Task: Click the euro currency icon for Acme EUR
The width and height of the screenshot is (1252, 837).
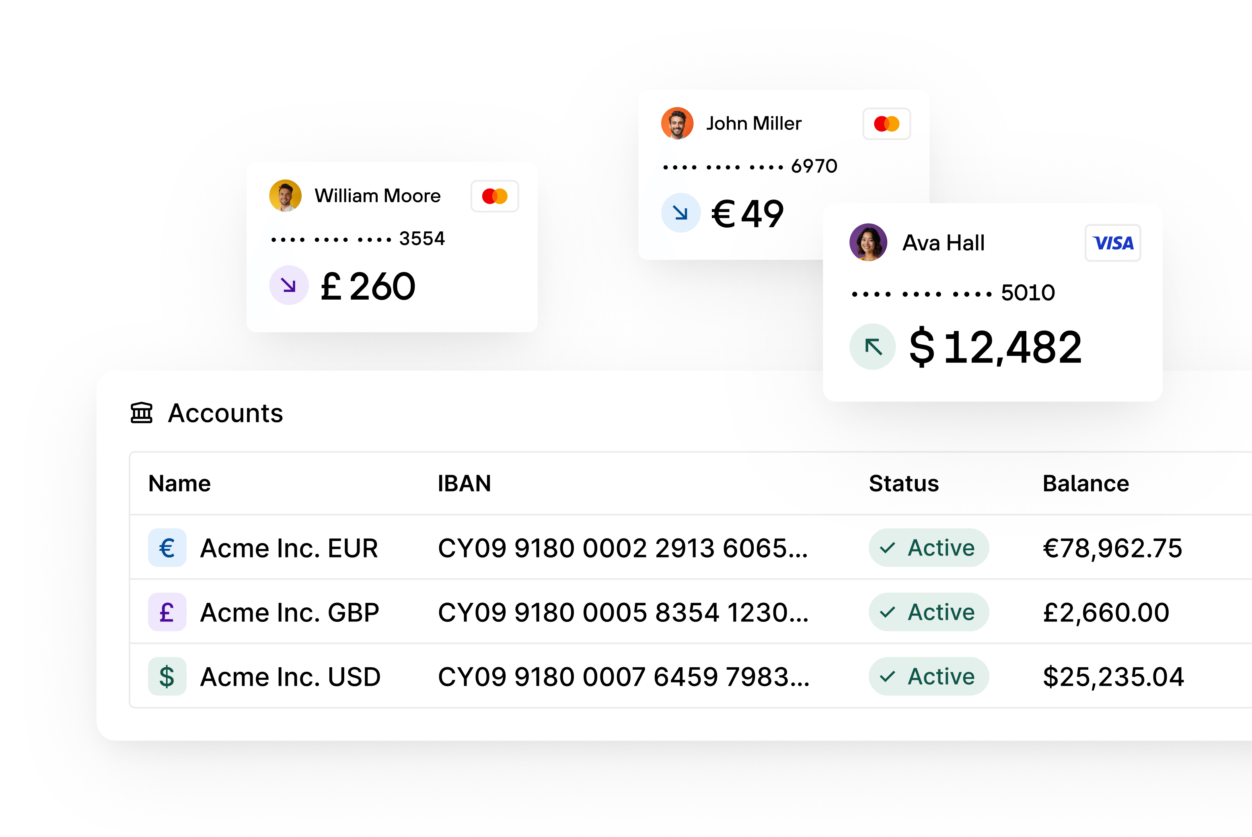Action: click(x=167, y=548)
